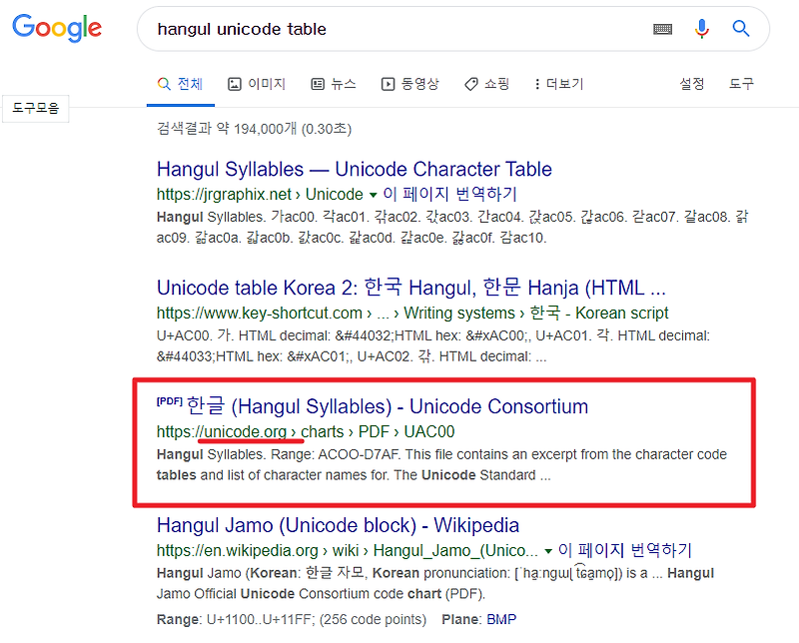The height and width of the screenshot is (643, 799).
Task: Switch to the 이미지 tab
Action: tap(257, 84)
